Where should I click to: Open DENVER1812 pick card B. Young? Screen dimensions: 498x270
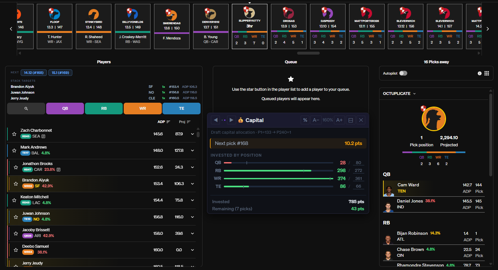point(211,26)
